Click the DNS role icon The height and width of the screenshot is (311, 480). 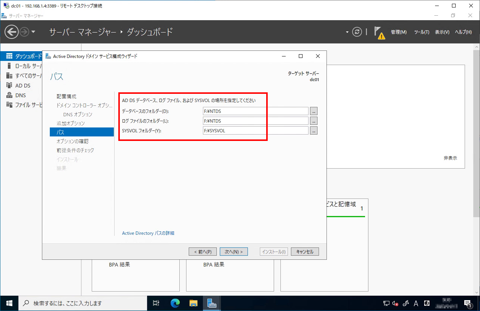(9, 95)
